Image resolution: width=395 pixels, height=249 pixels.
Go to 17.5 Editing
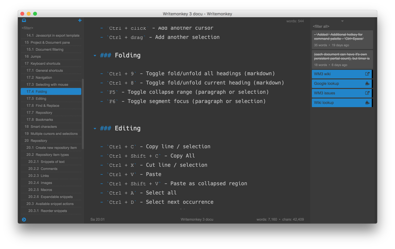click(51, 98)
